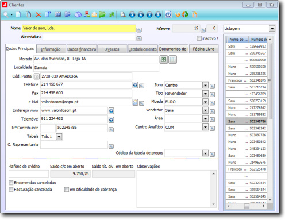Switch to the Documentos de tab

pyautogui.click(x=173, y=49)
